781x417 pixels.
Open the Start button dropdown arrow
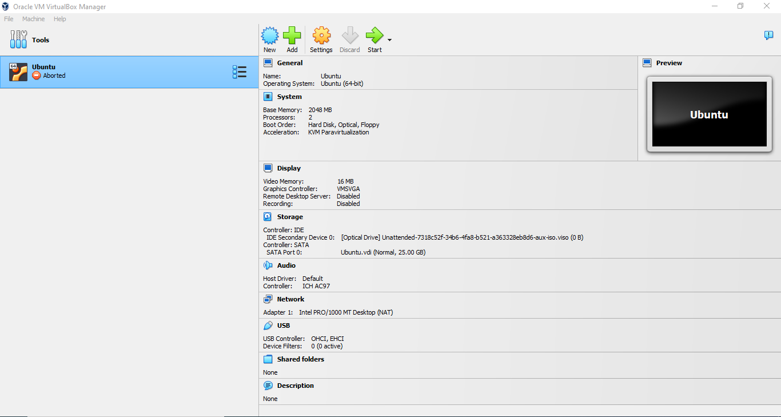(389, 40)
